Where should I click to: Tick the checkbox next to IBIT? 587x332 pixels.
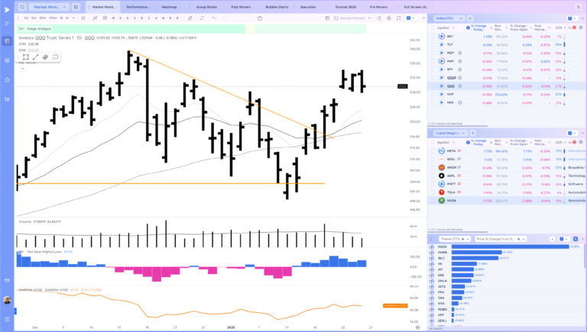point(433,36)
